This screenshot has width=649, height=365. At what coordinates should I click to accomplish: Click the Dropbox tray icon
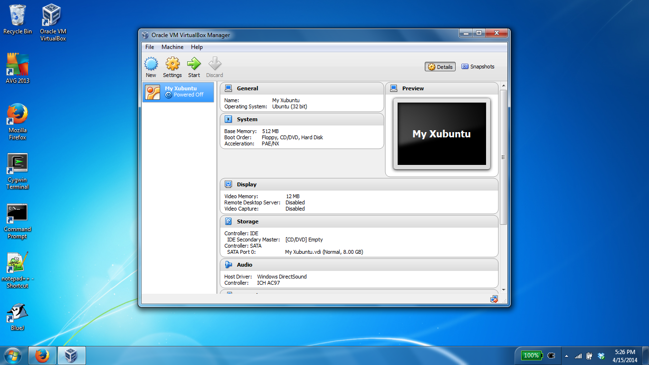click(x=601, y=355)
